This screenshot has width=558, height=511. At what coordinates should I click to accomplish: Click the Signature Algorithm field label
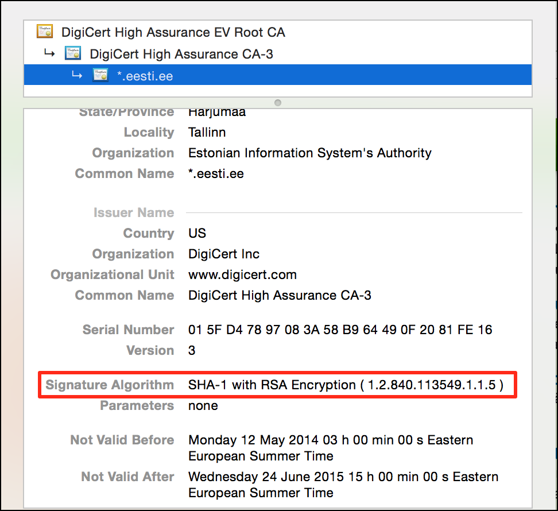point(110,385)
